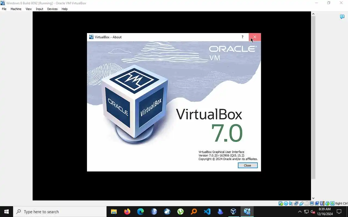Click the display monitor status icon
The image size is (348, 217).
point(312,203)
